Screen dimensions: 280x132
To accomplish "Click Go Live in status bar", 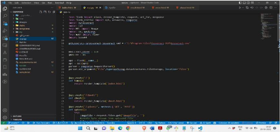I will [193, 123].
